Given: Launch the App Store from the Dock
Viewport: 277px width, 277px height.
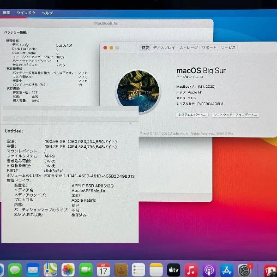Looking at the screenshot, I should click(227, 270).
